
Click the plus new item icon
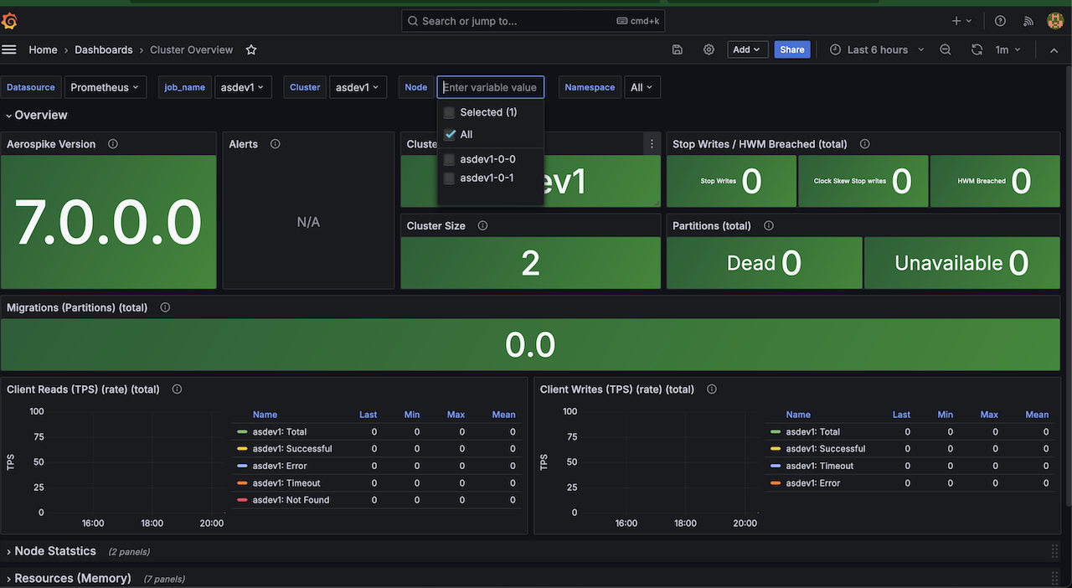coord(961,21)
